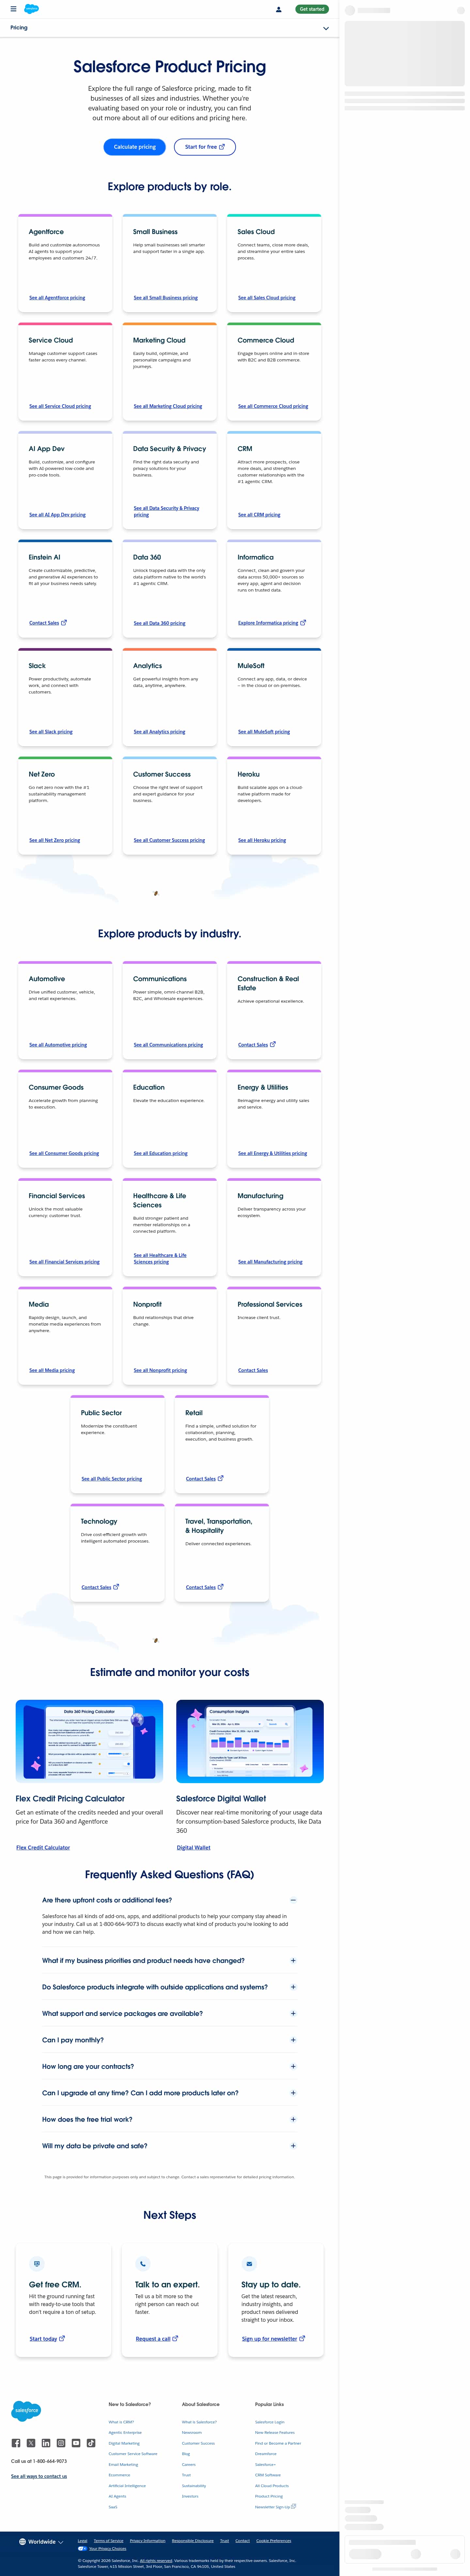Screen dimensions: 470x2576
Task: Open See all Slack pricing link
Action: pos(51,732)
